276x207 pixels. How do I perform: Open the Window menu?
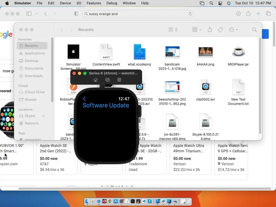click(129, 3)
